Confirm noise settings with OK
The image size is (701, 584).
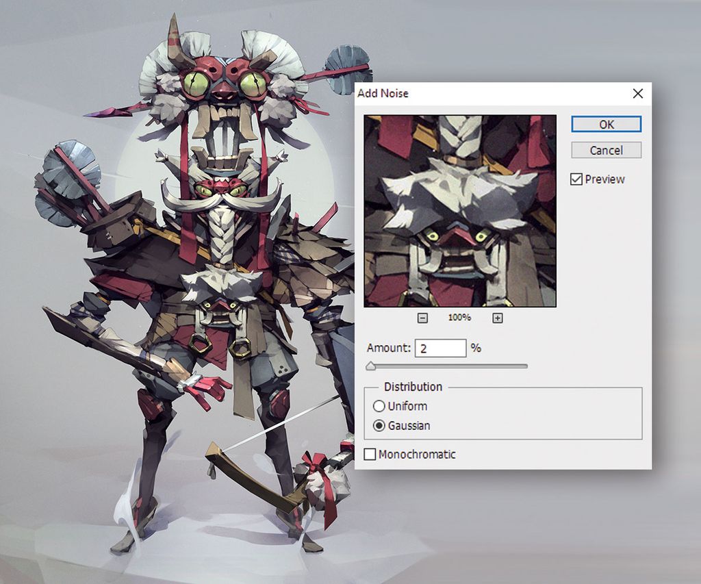(x=605, y=124)
